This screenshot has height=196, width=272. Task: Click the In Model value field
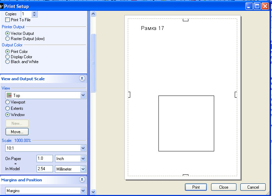(45, 169)
